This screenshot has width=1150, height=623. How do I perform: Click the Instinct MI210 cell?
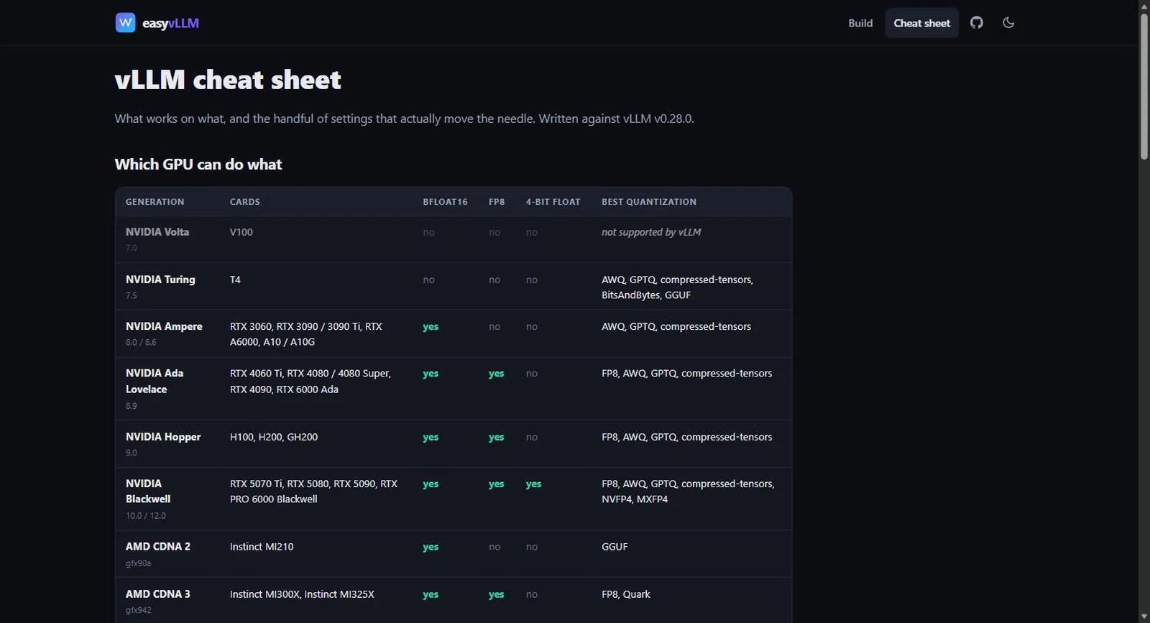(x=262, y=547)
